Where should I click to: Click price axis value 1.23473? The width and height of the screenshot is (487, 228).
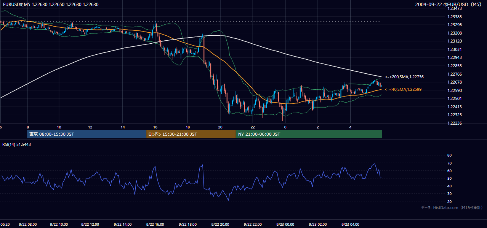[x=455, y=8]
